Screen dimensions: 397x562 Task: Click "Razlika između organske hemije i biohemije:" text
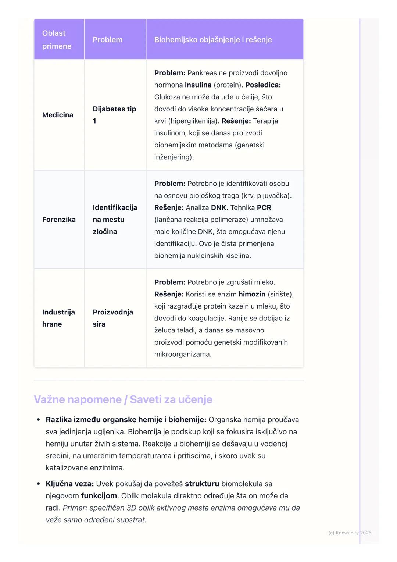126,420
